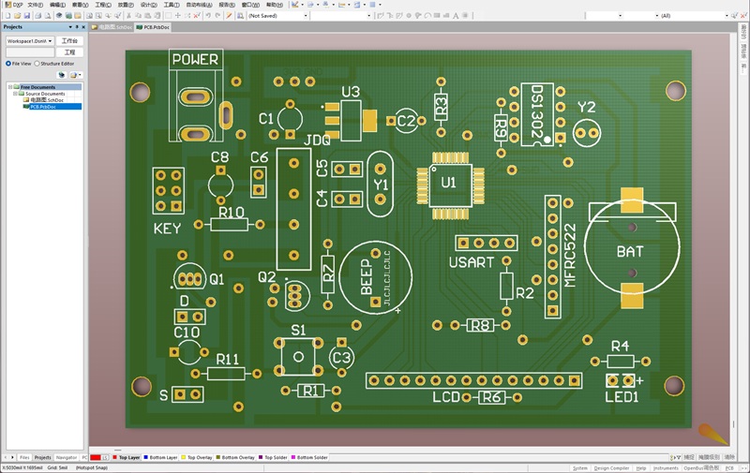Screen dimensions: 750x473
Task: Select the interactive routing tool icon
Action: pos(381,16)
